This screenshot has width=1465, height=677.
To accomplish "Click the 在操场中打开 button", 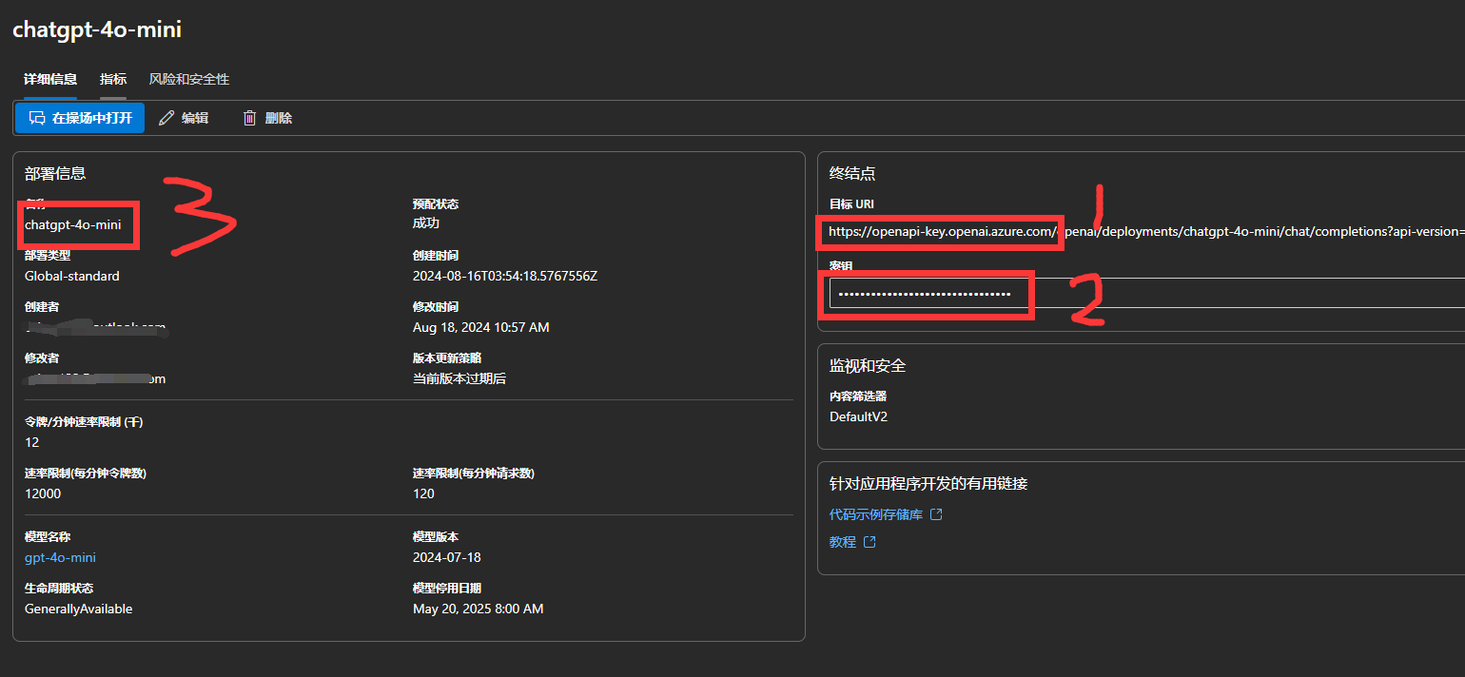I will pos(80,118).
